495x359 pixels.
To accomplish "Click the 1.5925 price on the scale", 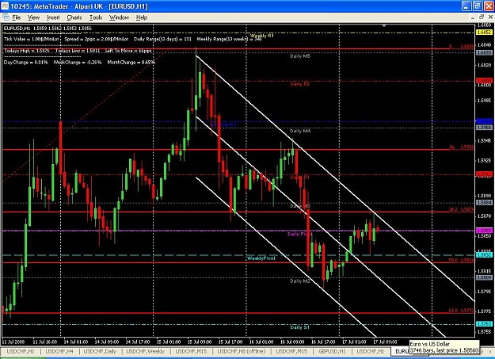I will point(485,161).
